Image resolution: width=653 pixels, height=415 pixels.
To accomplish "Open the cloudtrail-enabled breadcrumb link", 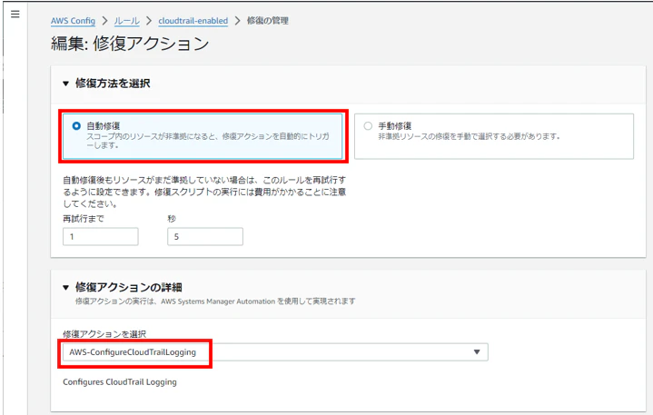I will [x=193, y=21].
